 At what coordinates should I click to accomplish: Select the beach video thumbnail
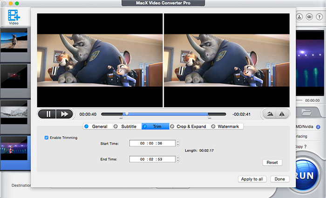click(x=14, y=40)
